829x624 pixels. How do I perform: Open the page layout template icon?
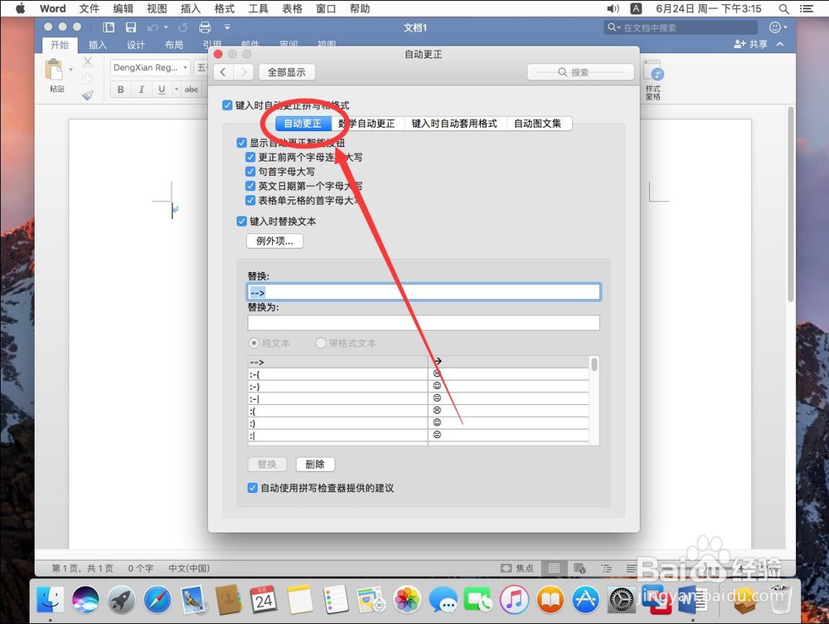coord(109,27)
